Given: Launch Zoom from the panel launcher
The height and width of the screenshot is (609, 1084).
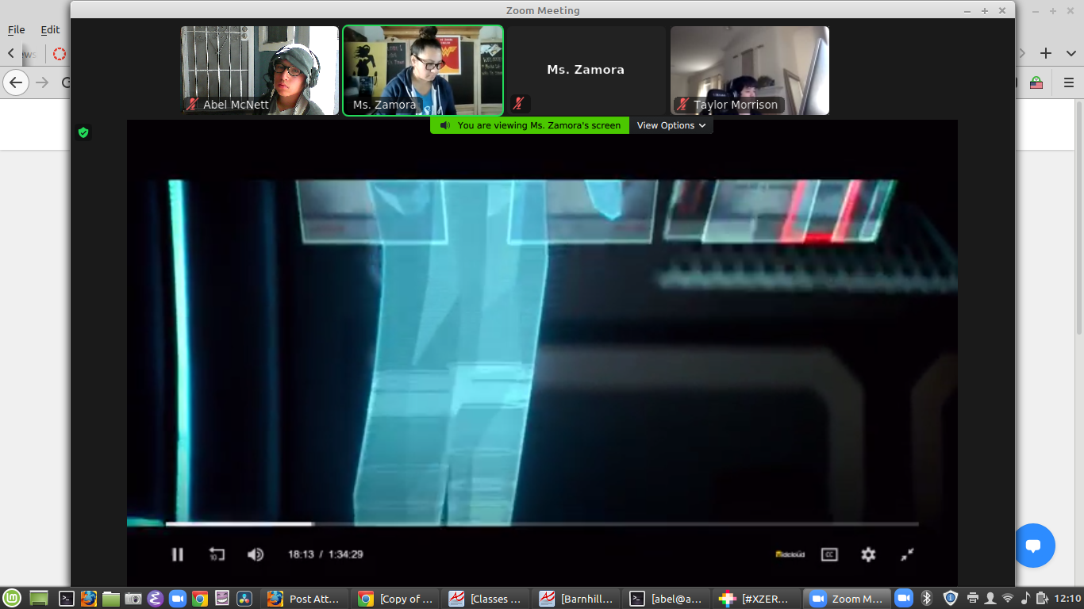Looking at the screenshot, I should [x=178, y=599].
